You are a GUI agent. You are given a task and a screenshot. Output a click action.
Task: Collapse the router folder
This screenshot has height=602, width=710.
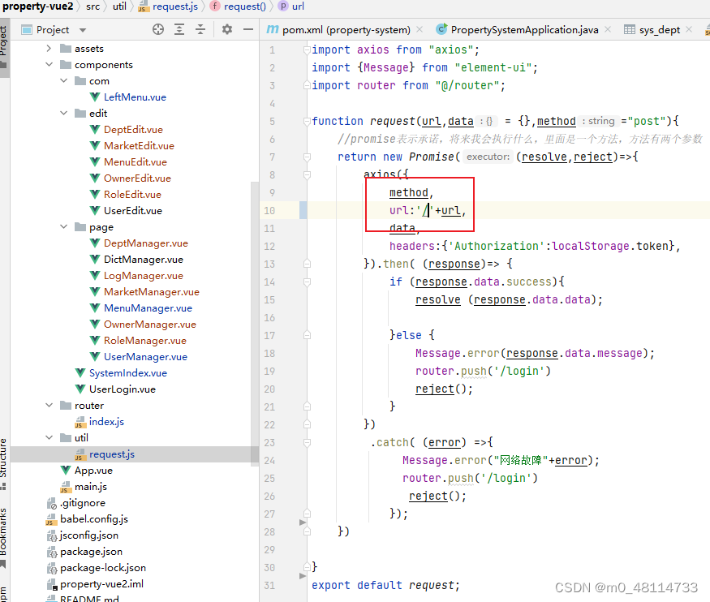click(49, 405)
